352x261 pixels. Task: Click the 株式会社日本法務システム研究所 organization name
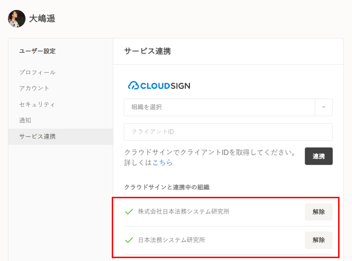(184, 212)
